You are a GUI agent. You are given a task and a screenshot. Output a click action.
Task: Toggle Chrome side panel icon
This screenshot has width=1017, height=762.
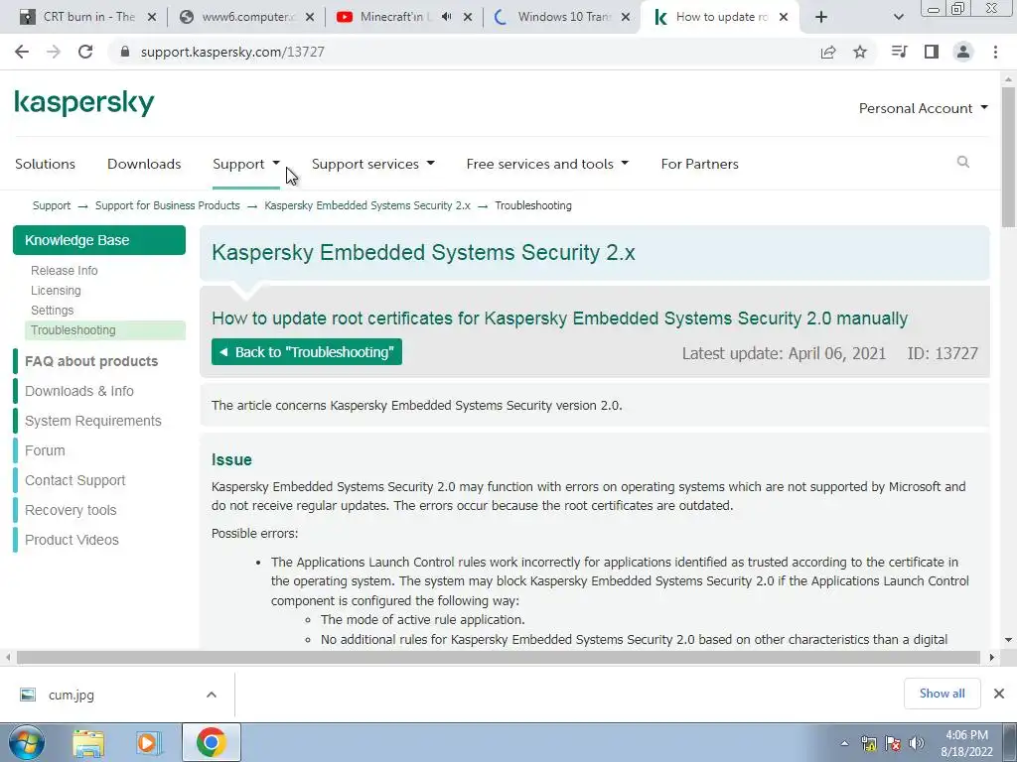click(x=932, y=52)
